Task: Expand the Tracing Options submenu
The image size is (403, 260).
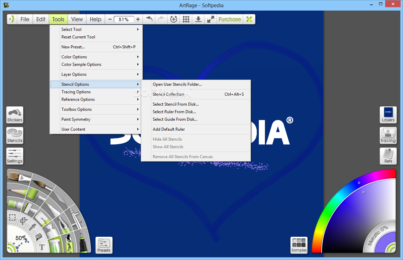Action: tap(96, 92)
